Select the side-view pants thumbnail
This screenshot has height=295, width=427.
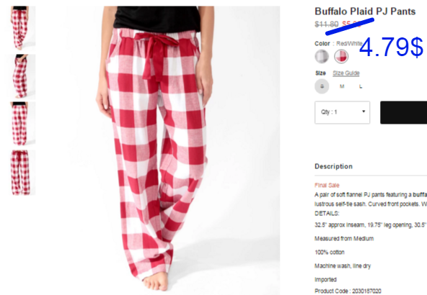[21, 76]
